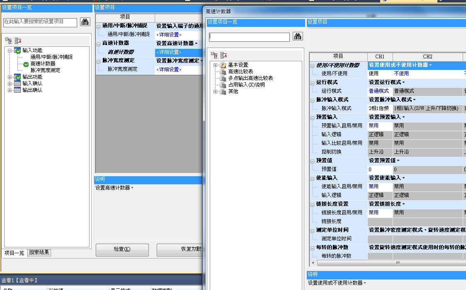Expand the 基本设置 tree node
Viewport: 466px width, 290px height.
(x=216, y=65)
